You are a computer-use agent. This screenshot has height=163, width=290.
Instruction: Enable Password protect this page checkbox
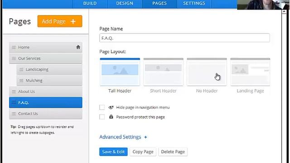tap(102, 117)
